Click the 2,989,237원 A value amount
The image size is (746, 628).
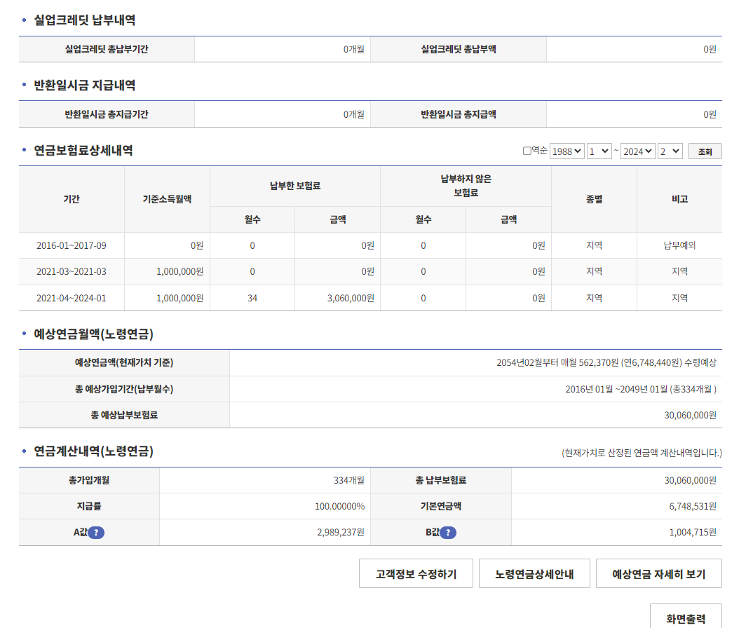341,533
